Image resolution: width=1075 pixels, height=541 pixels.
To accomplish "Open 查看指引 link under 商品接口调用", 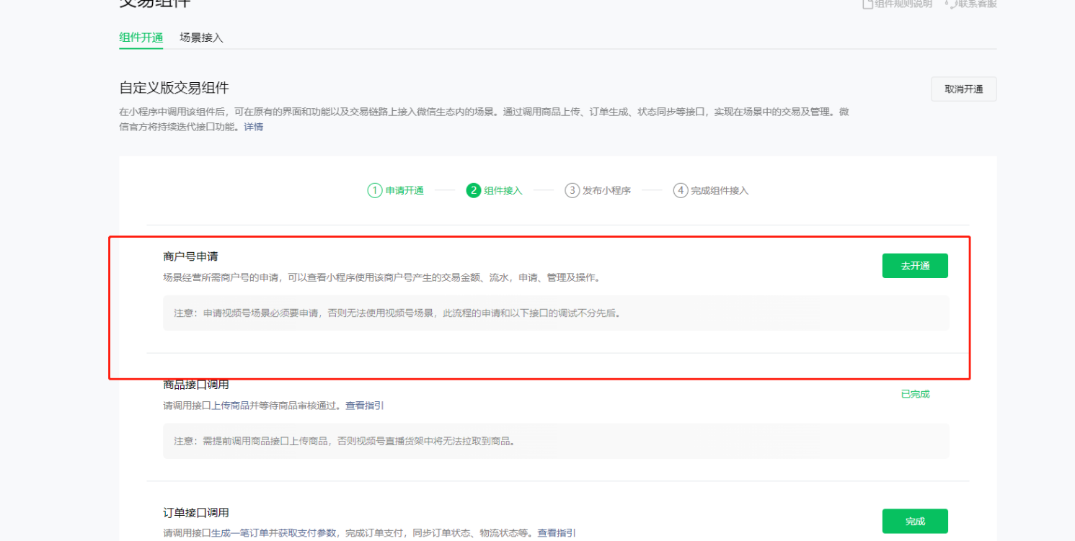I will (x=364, y=406).
